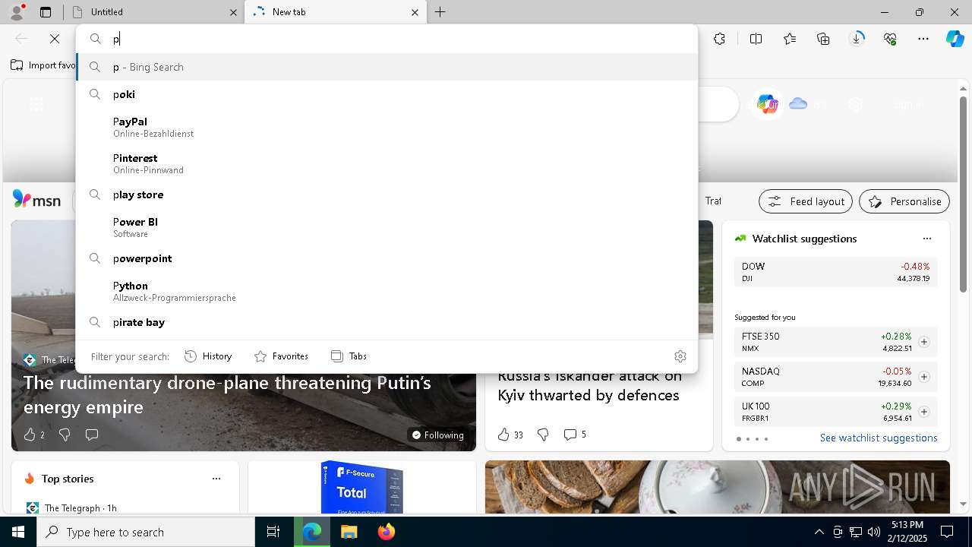Image resolution: width=972 pixels, height=547 pixels.
Task: Open the Windows Start menu
Action: point(18,532)
